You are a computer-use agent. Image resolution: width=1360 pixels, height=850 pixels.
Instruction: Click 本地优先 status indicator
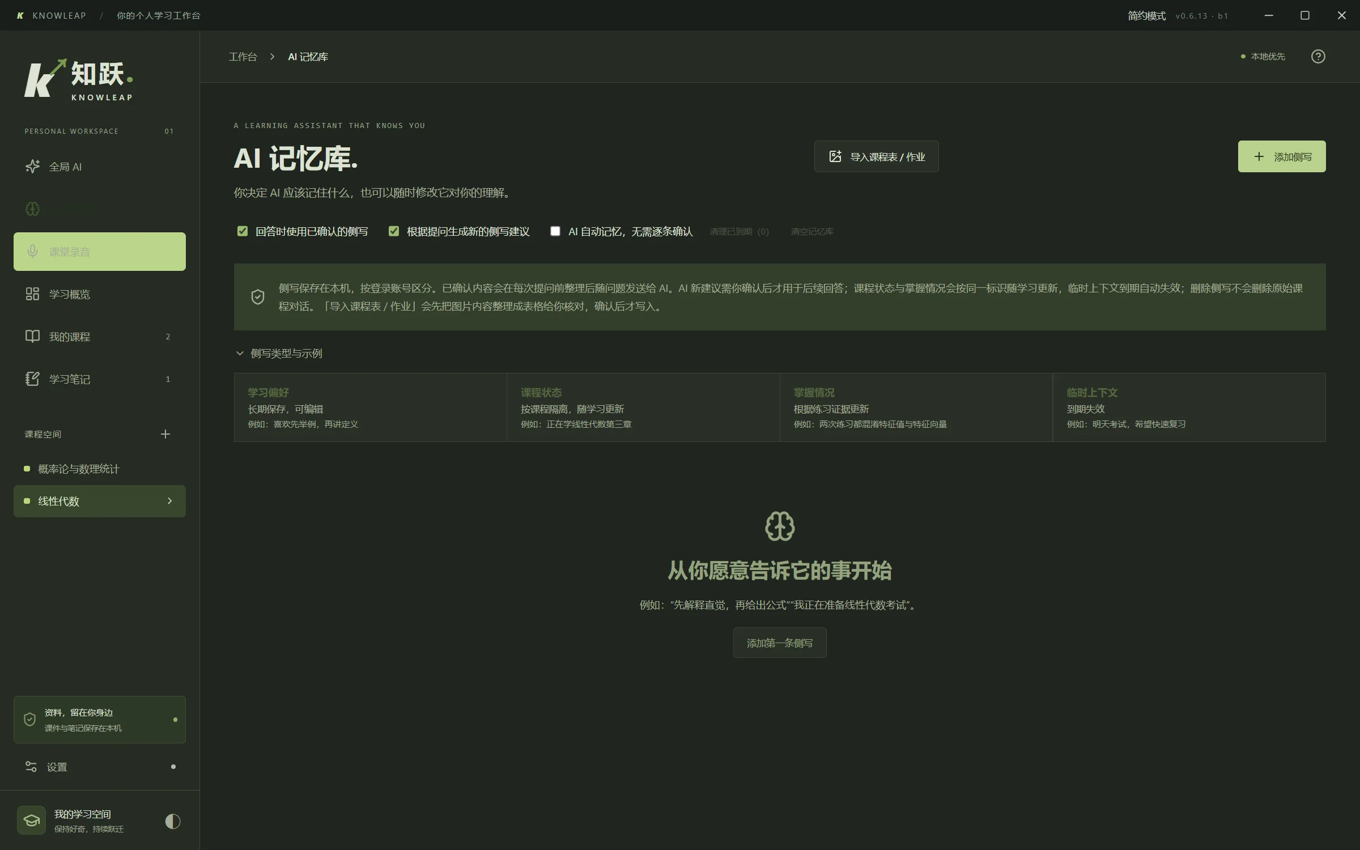point(1263,57)
